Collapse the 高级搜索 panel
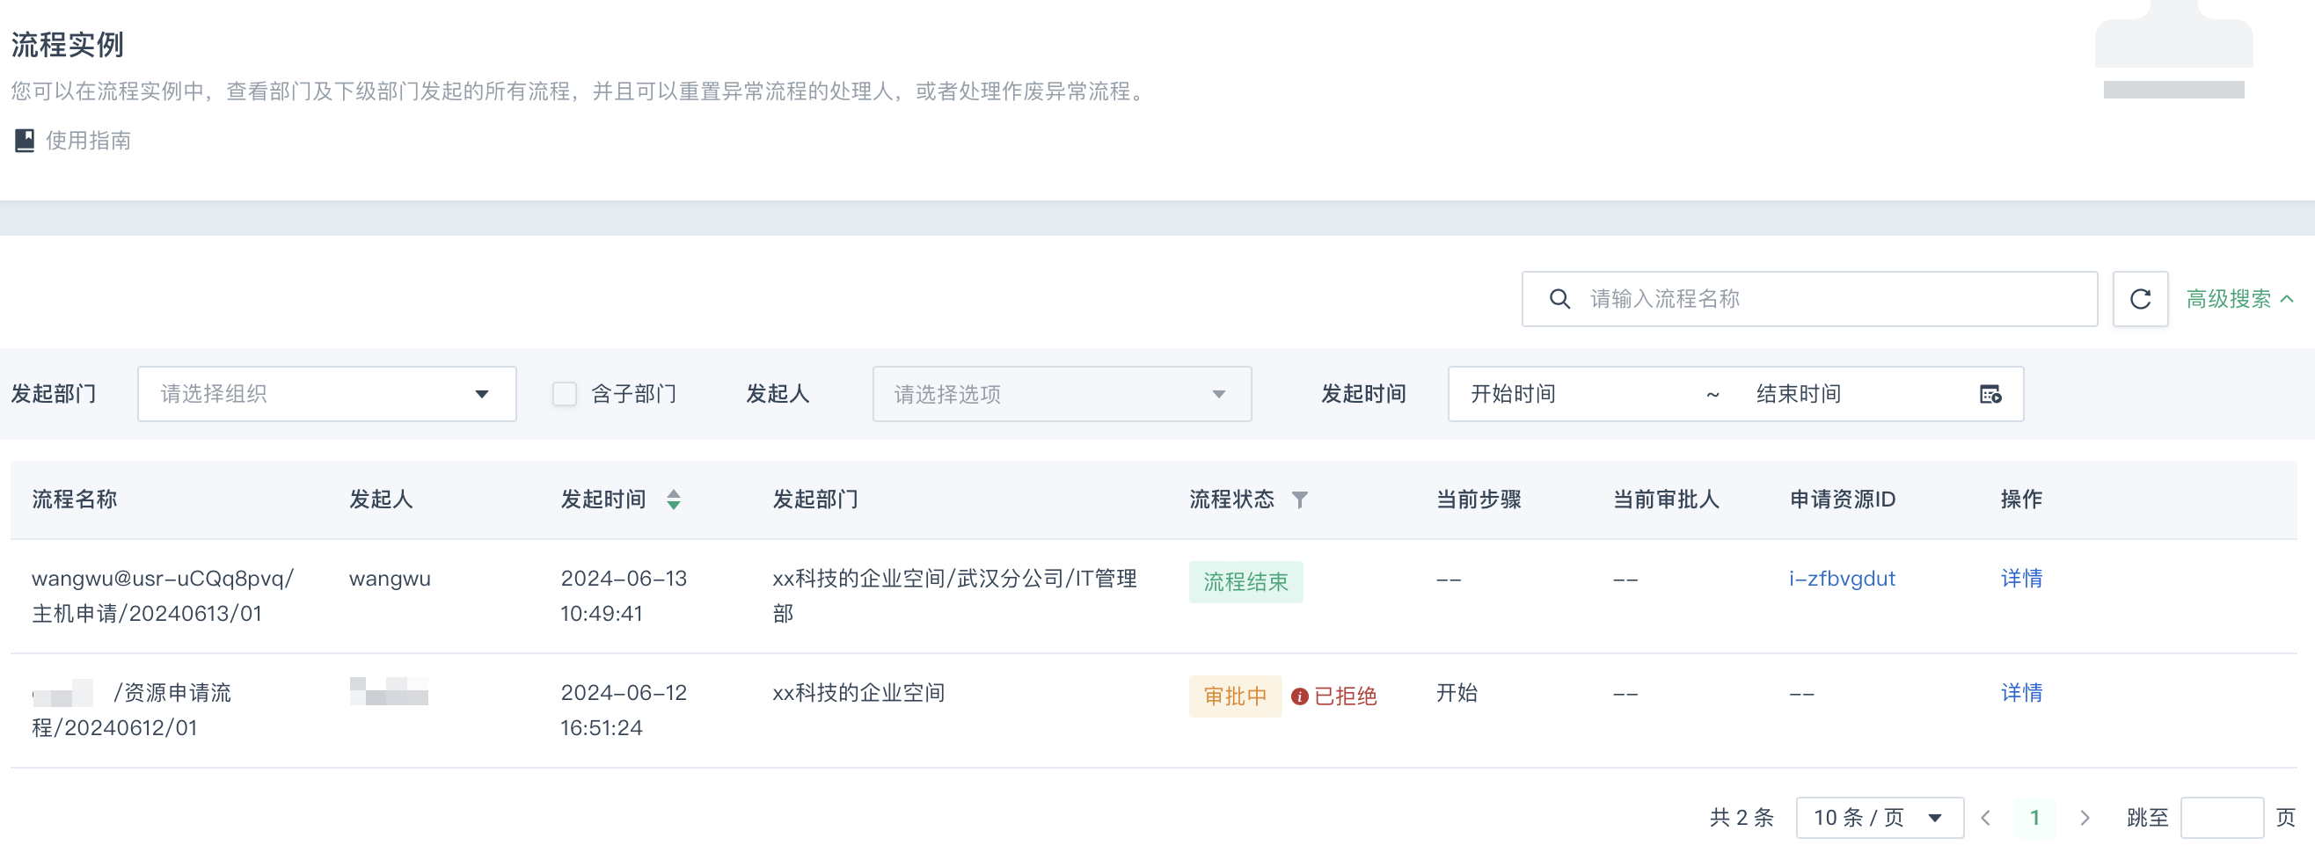Screen dimensions: 2315x853 (2238, 299)
